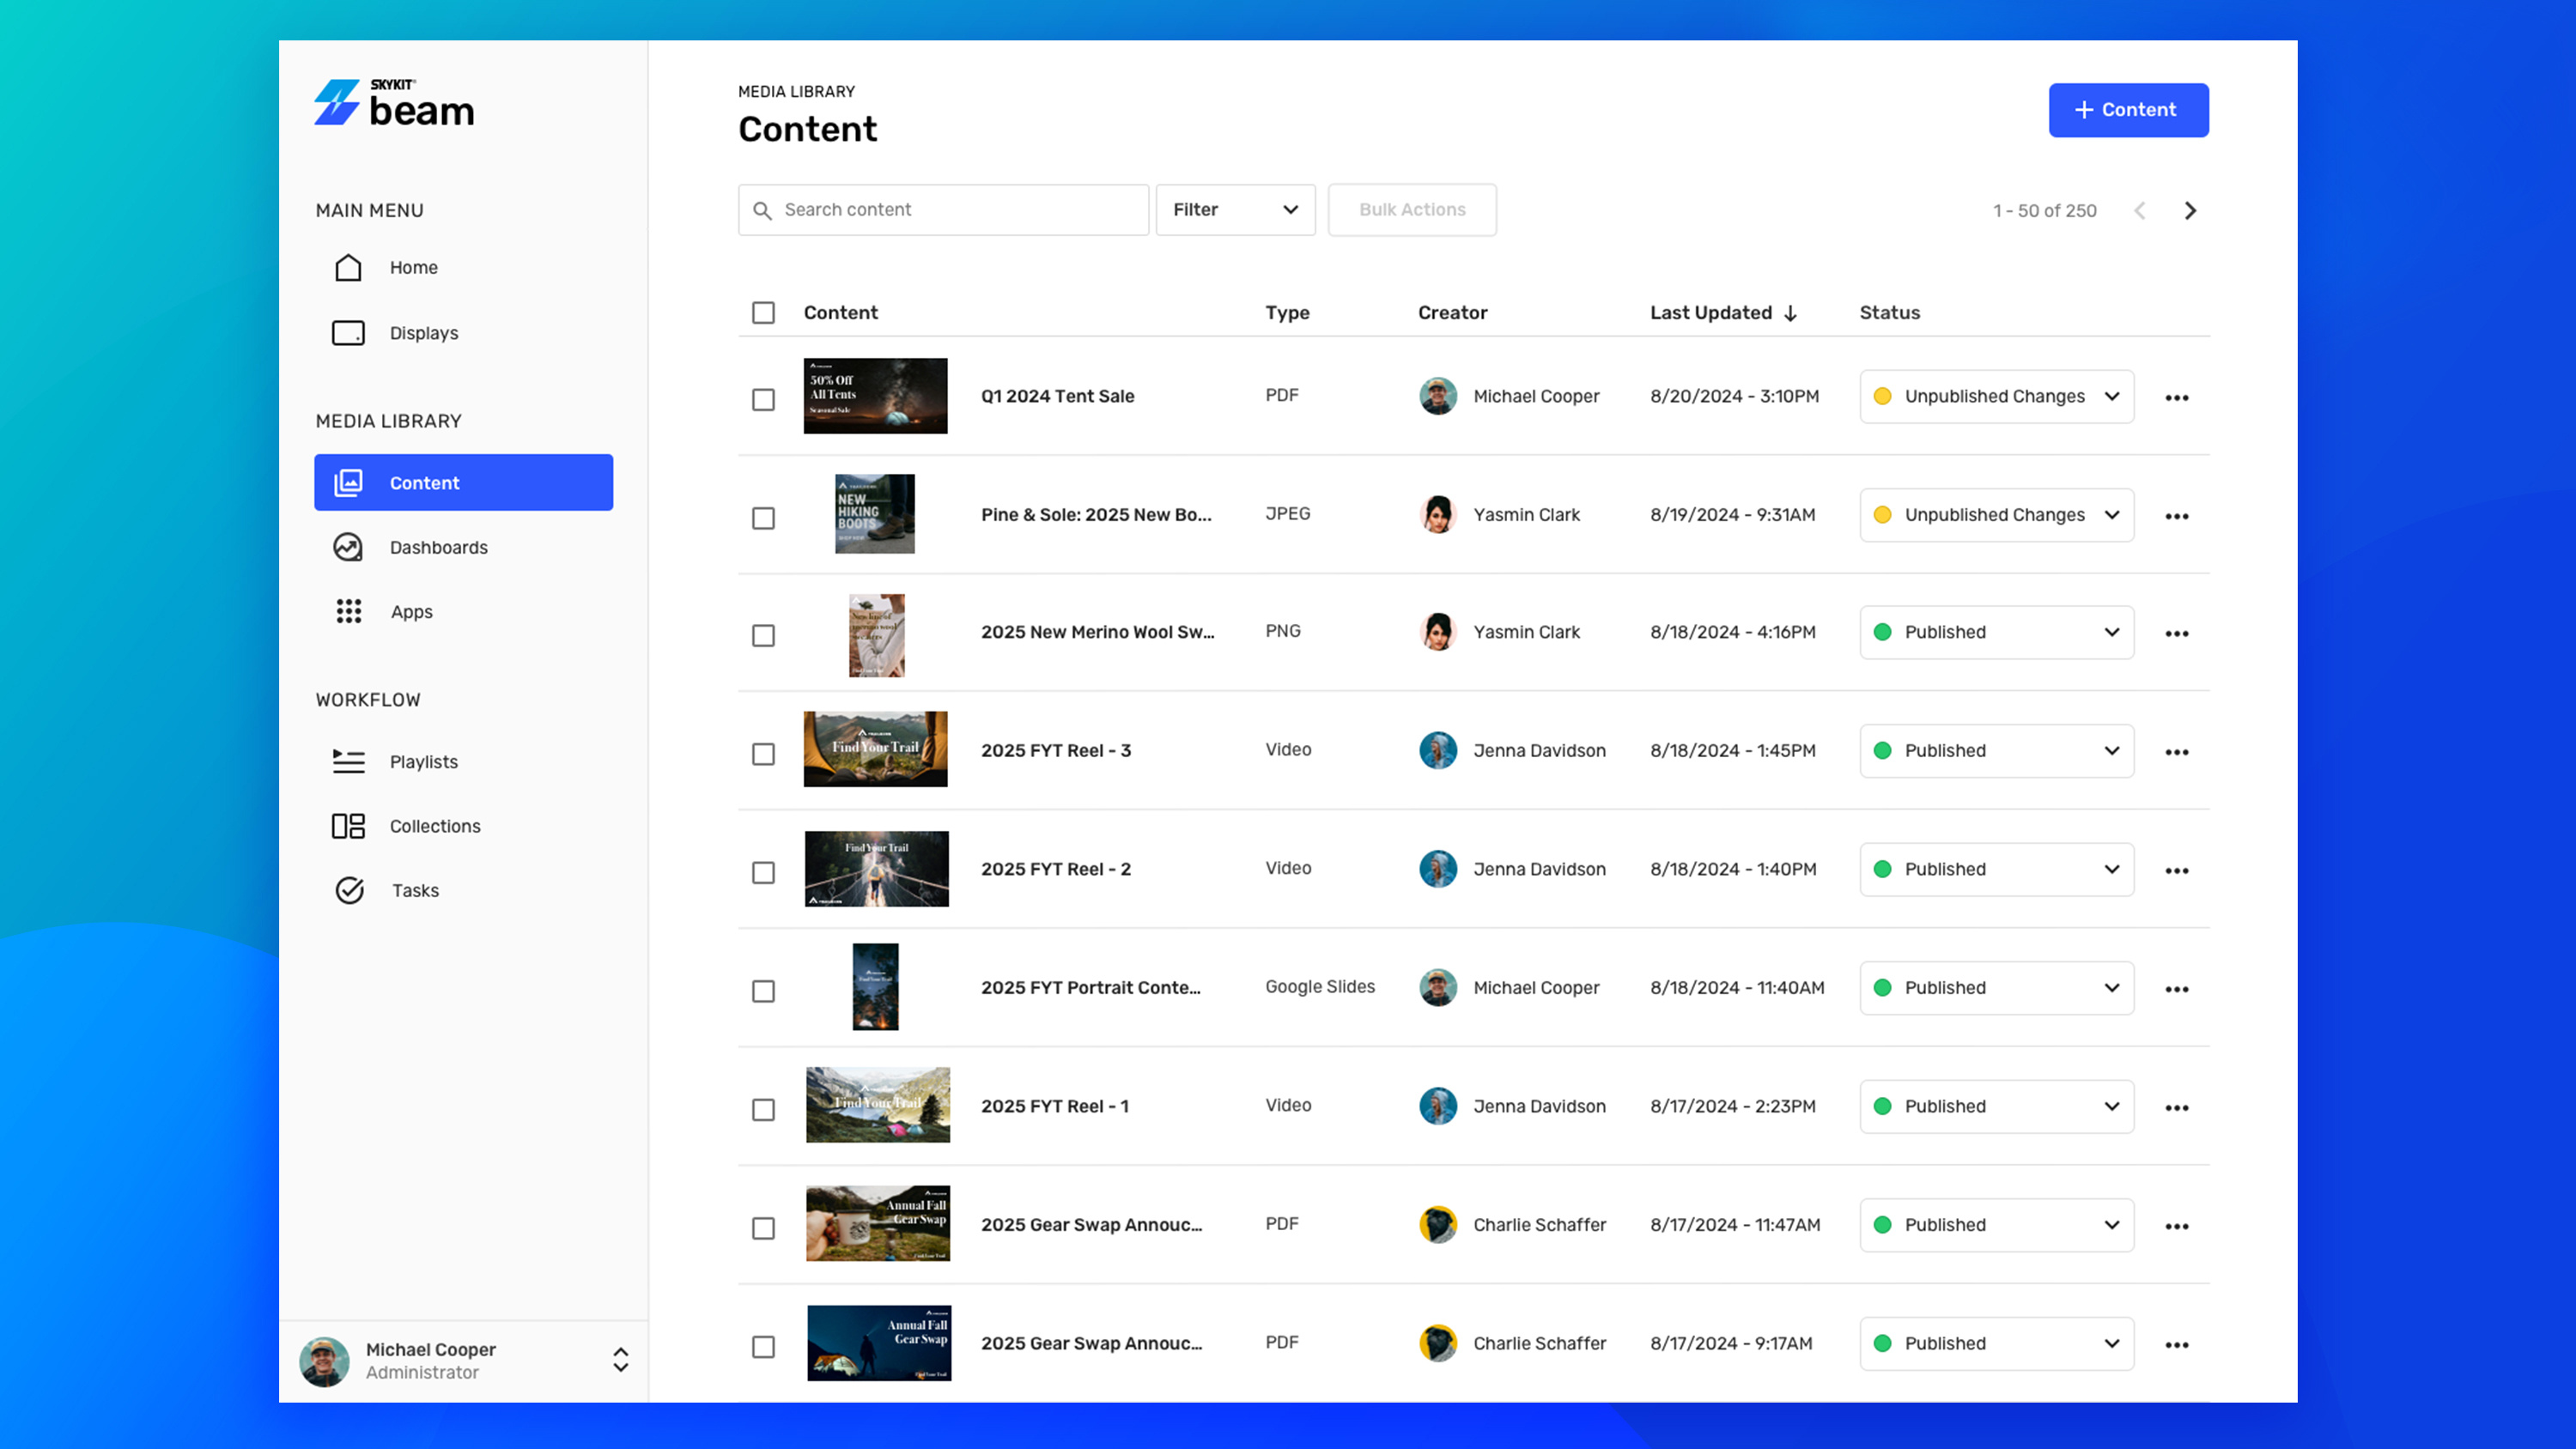Open status dropdown for FYT Portrait row
2576x1449 pixels.
click(x=1996, y=988)
